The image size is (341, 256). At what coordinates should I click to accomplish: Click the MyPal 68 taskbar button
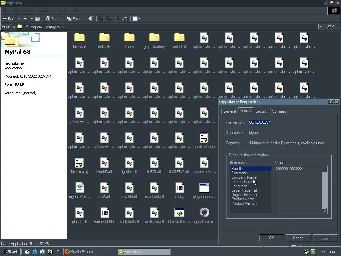144,252
